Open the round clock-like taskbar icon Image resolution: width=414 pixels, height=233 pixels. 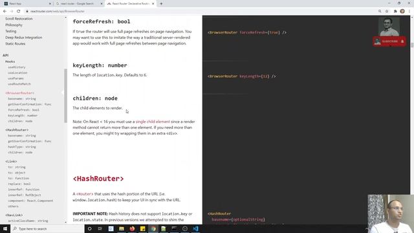pyautogui.click(x=185, y=228)
